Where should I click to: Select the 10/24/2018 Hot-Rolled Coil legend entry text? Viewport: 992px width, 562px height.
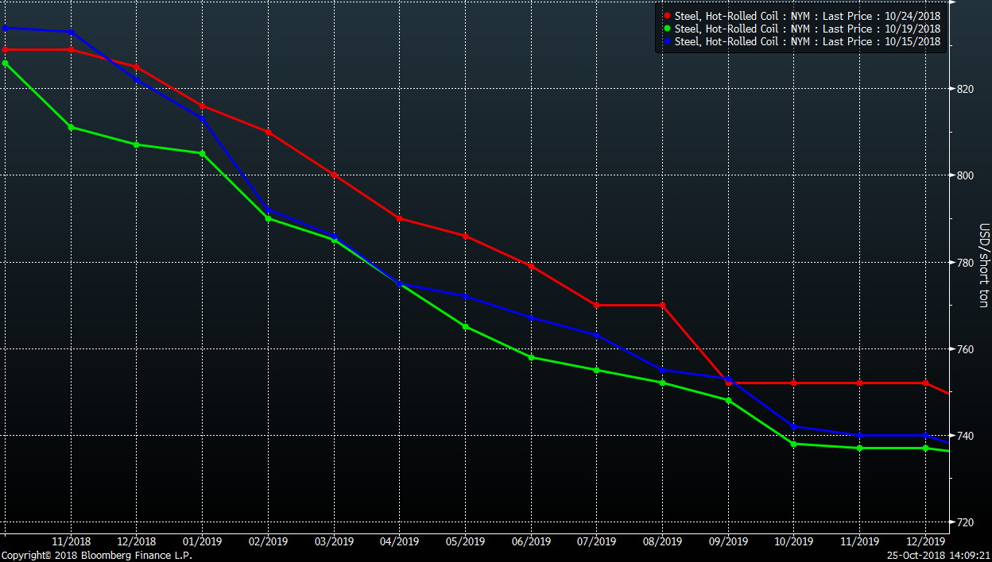point(808,16)
